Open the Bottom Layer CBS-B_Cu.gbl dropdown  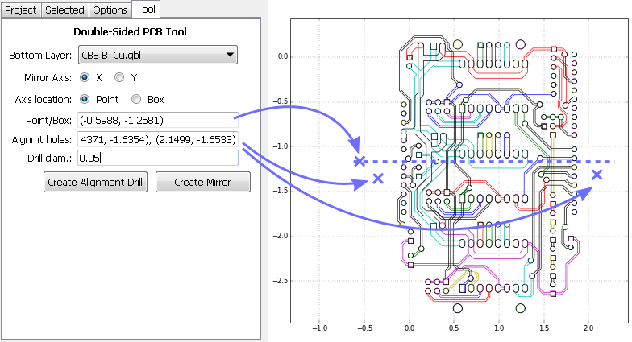157,56
